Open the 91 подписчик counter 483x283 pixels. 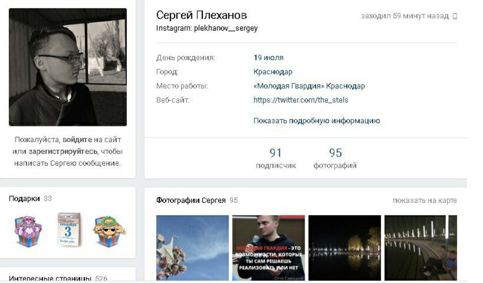276,158
